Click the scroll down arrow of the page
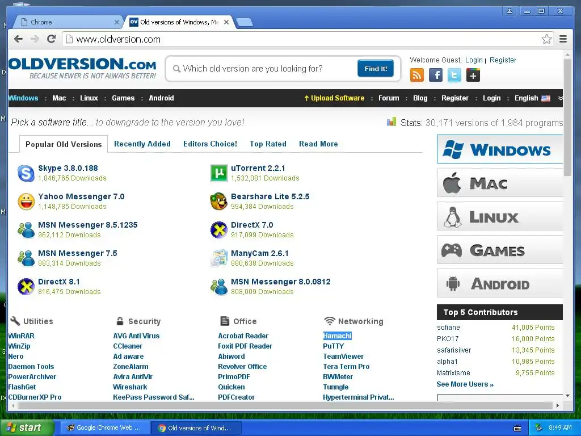 click(567, 396)
